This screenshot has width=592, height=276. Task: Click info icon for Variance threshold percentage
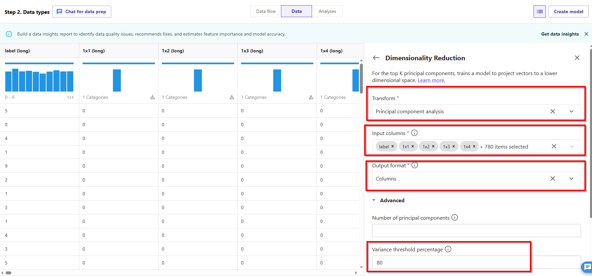click(448, 249)
